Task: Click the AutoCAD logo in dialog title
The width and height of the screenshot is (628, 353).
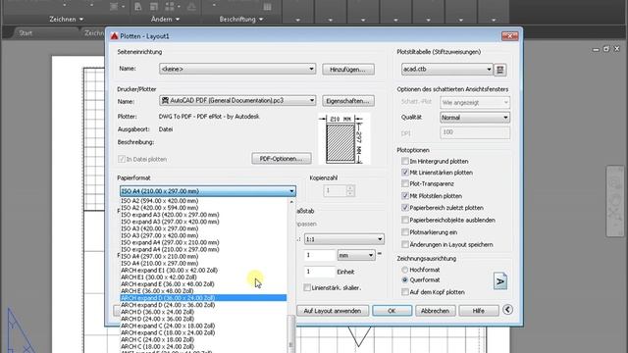Action: [x=115, y=36]
